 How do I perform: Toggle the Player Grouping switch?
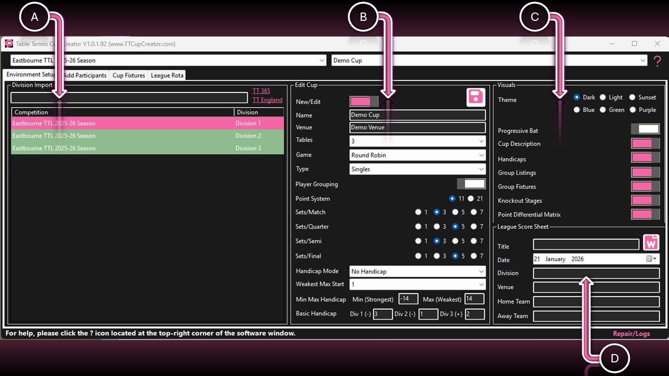tap(471, 184)
